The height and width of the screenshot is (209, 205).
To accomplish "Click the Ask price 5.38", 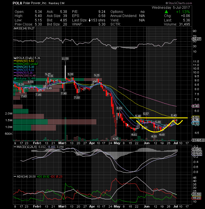I will 64,12.
